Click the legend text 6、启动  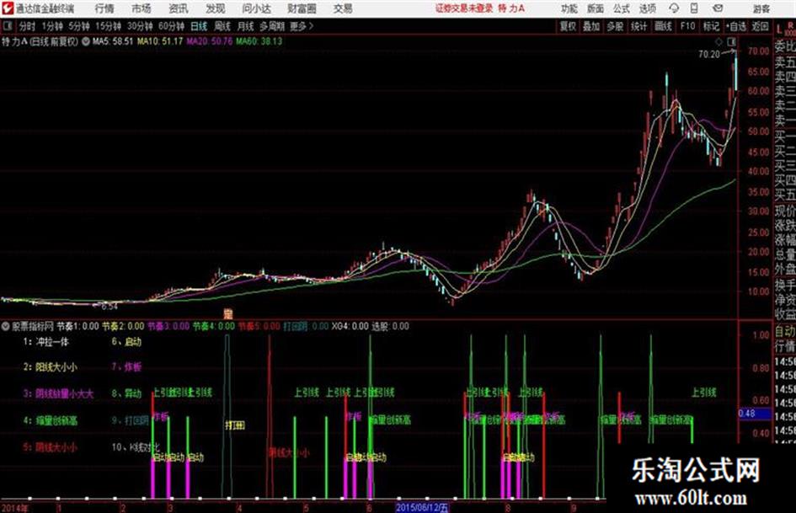[126, 342]
